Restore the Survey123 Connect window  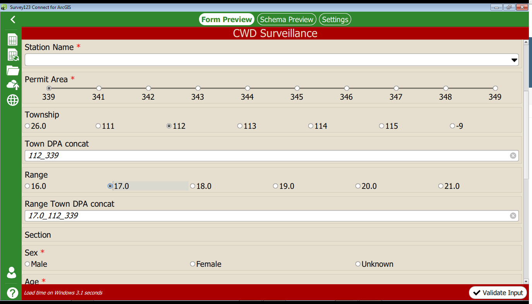click(x=509, y=7)
